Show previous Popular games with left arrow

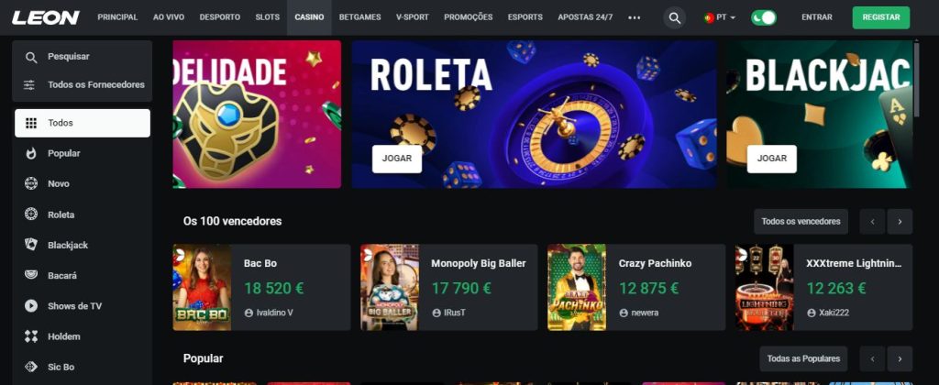[x=873, y=358]
